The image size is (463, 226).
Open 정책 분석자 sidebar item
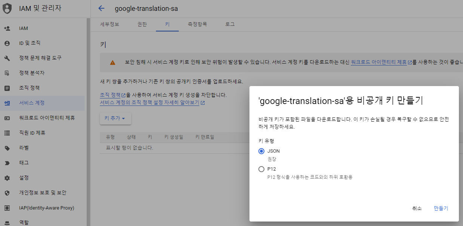42,73
